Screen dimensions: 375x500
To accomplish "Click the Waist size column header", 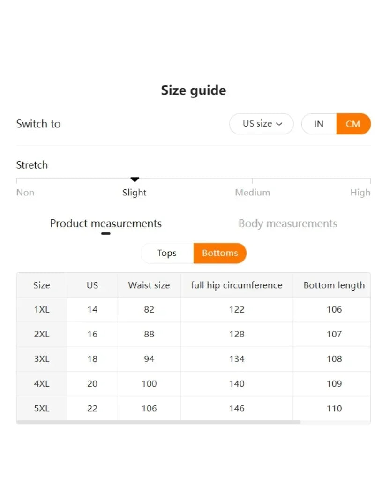I will (x=149, y=285).
